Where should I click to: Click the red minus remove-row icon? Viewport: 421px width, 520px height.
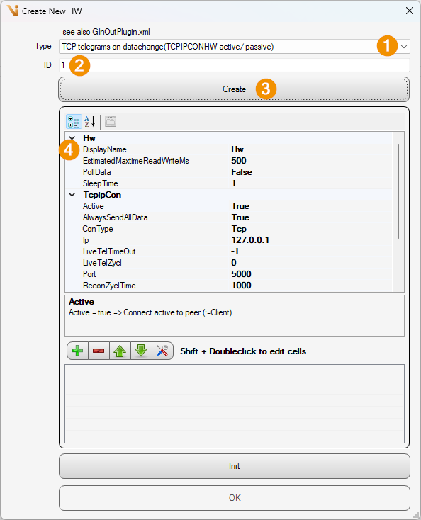99,351
